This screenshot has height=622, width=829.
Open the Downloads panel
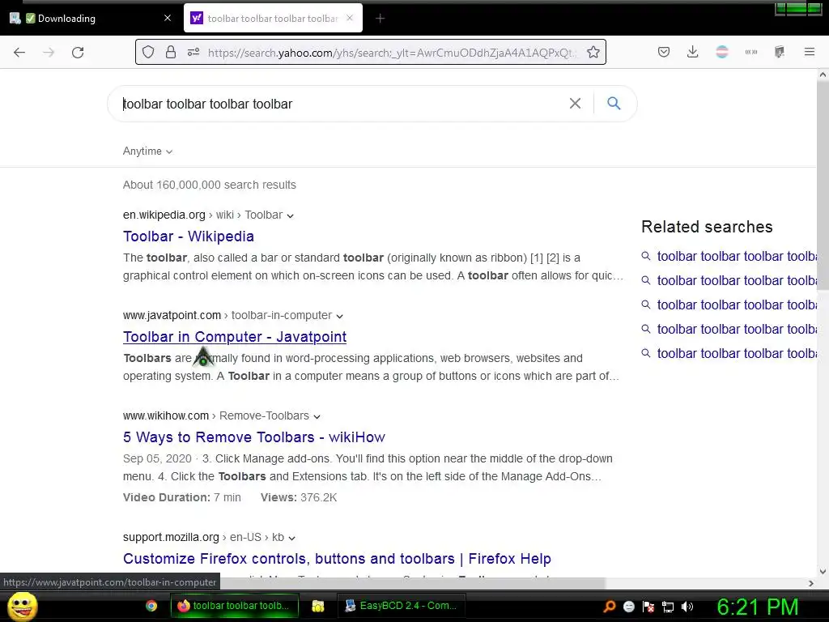(693, 52)
